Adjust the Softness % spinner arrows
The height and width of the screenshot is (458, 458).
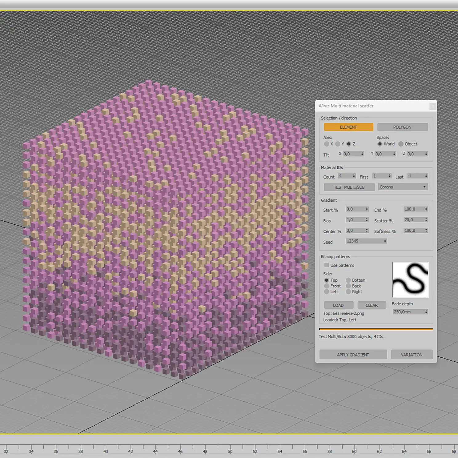click(x=426, y=231)
